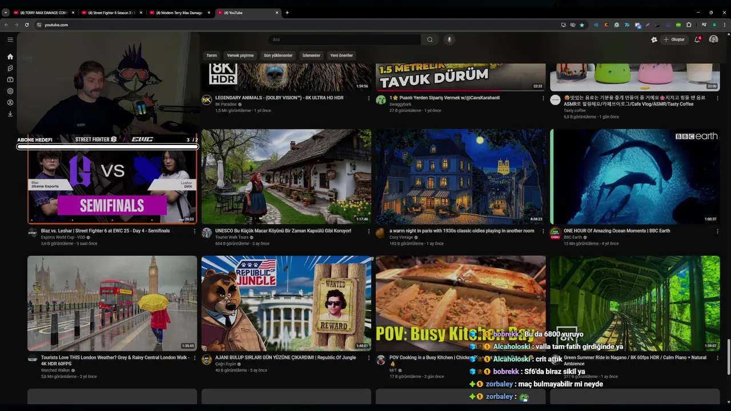Select the Tarım filter chip

(x=211, y=55)
